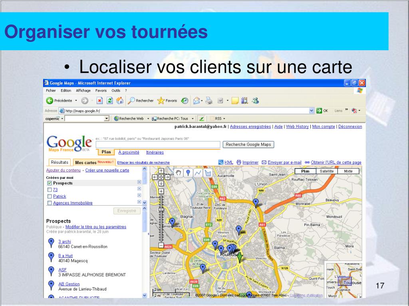Click the map zoom level slider handle
This screenshot has width=409, height=306.
tap(161, 210)
